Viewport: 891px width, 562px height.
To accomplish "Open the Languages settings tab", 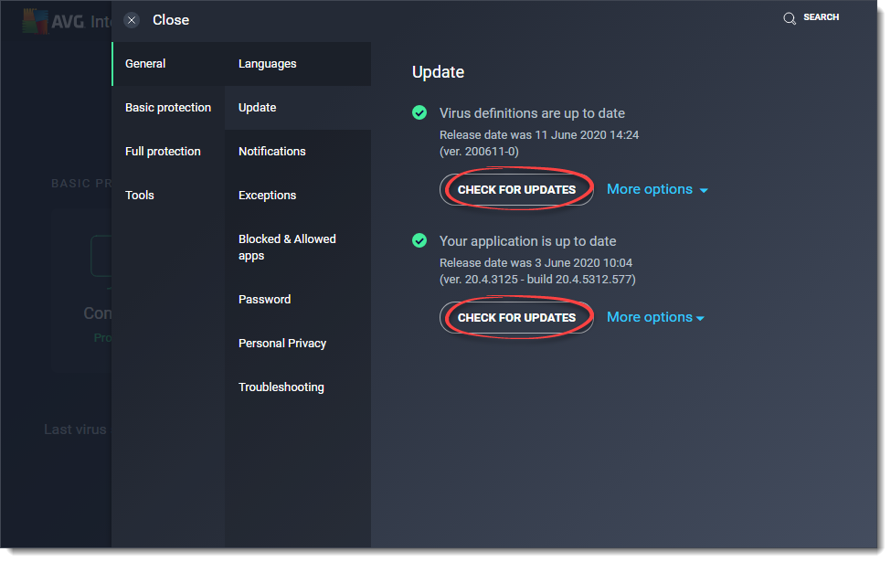I will (x=267, y=63).
